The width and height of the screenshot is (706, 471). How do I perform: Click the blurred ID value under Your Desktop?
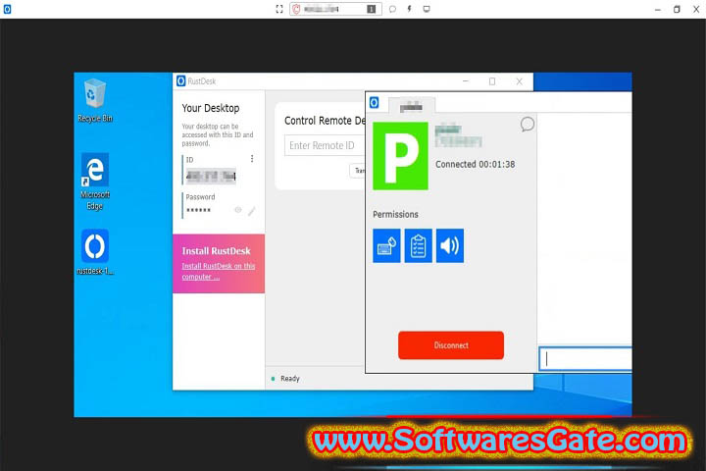[211, 176]
